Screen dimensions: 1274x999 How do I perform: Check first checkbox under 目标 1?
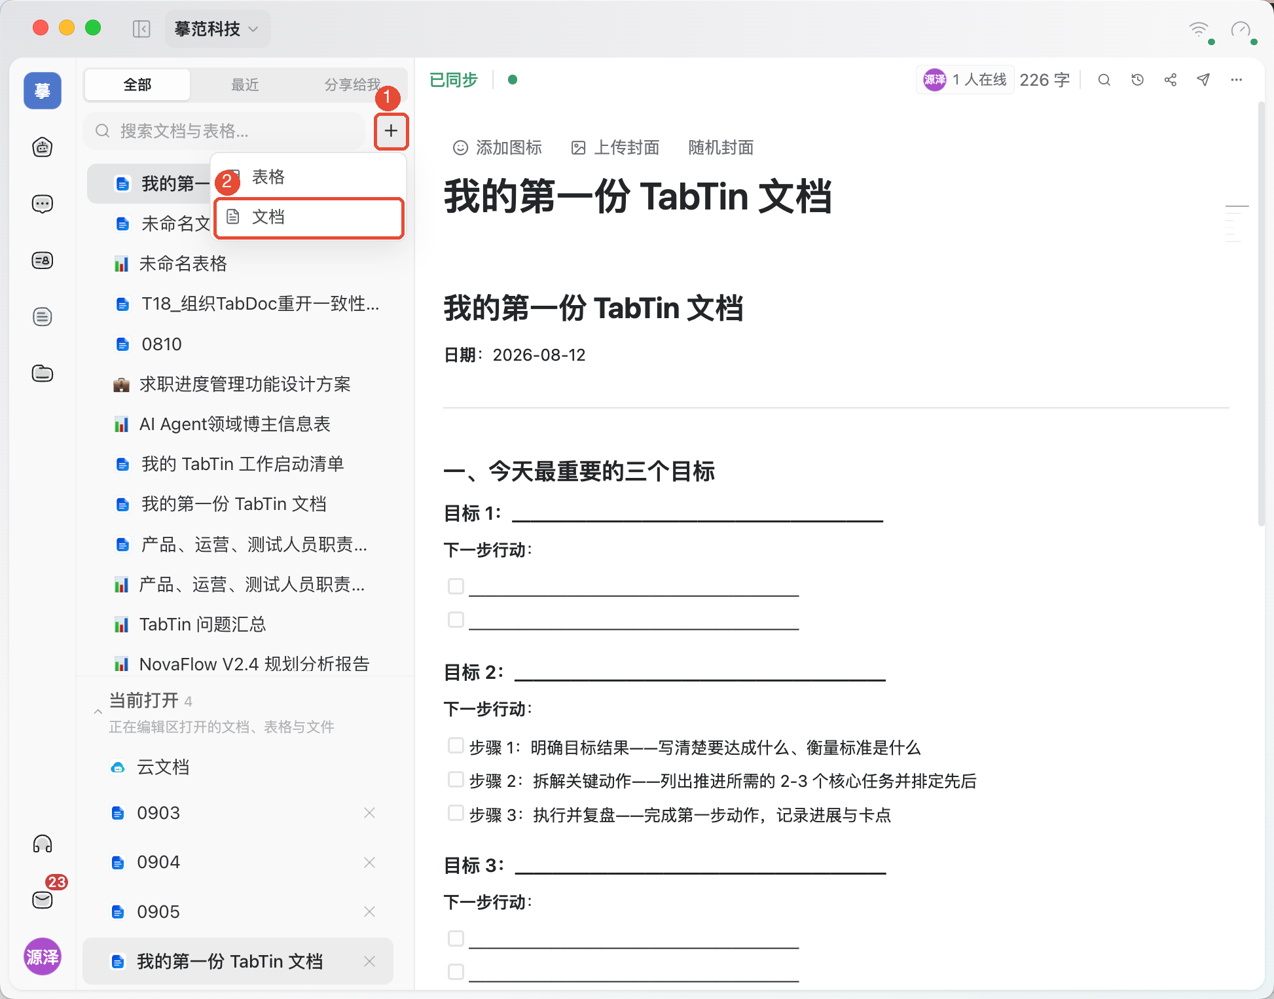coord(456,586)
